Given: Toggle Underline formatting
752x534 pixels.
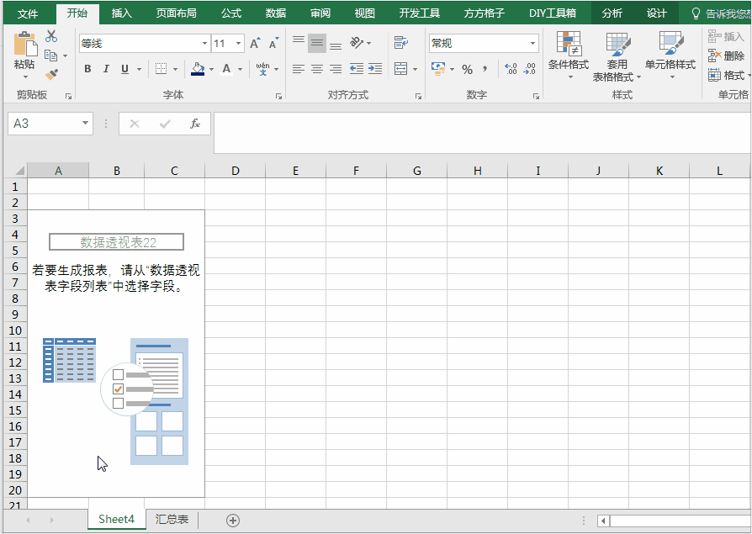Looking at the screenshot, I should [x=124, y=69].
